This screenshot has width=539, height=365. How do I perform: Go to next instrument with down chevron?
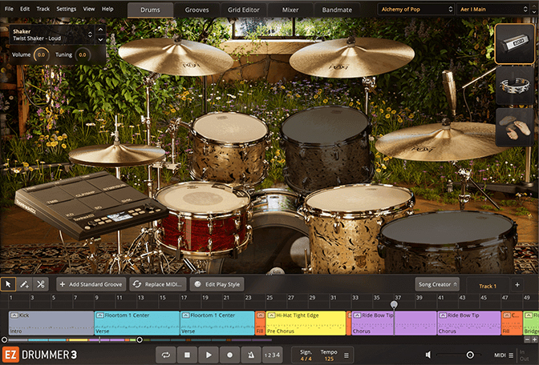coord(100,39)
